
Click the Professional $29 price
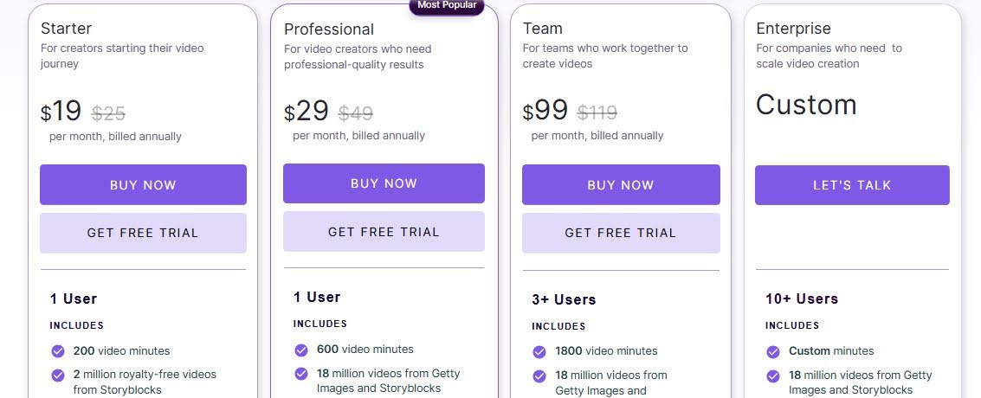coord(307,112)
